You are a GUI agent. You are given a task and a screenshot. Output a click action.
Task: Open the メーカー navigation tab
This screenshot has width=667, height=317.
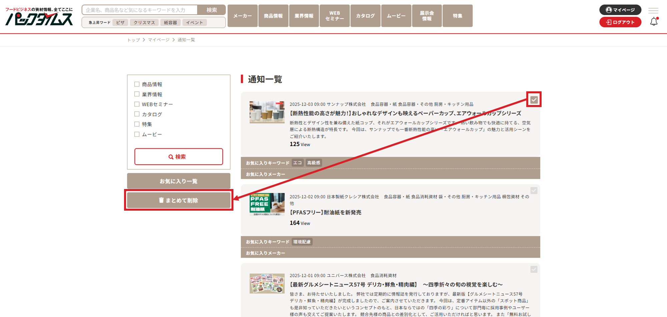point(242,16)
